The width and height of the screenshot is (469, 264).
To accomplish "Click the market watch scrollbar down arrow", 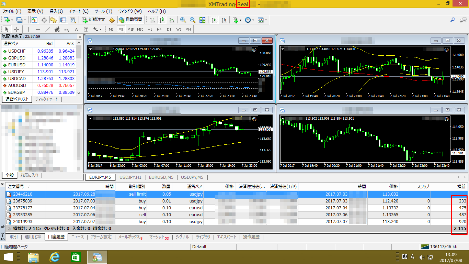I will click(79, 93).
